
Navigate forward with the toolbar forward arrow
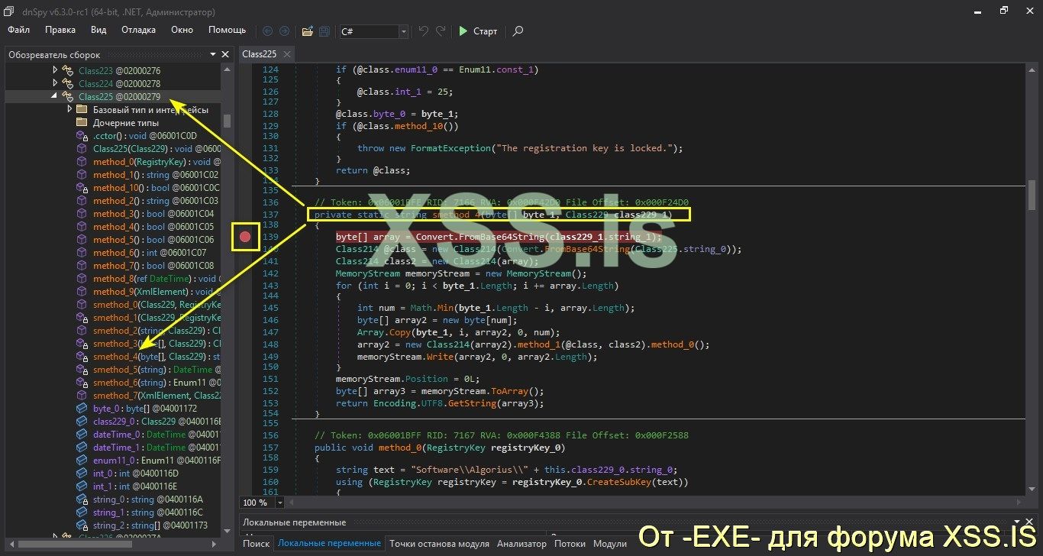pos(284,31)
